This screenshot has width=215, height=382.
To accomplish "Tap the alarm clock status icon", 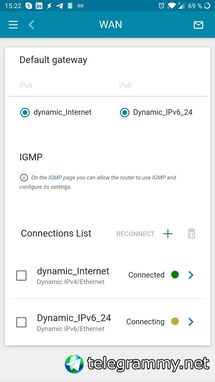I will click(162, 6).
